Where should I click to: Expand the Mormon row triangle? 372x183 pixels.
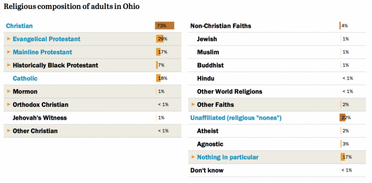(x=9, y=91)
